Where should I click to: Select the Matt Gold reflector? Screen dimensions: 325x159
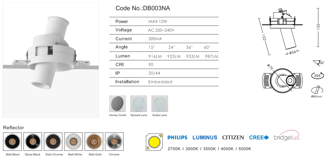point(94,142)
